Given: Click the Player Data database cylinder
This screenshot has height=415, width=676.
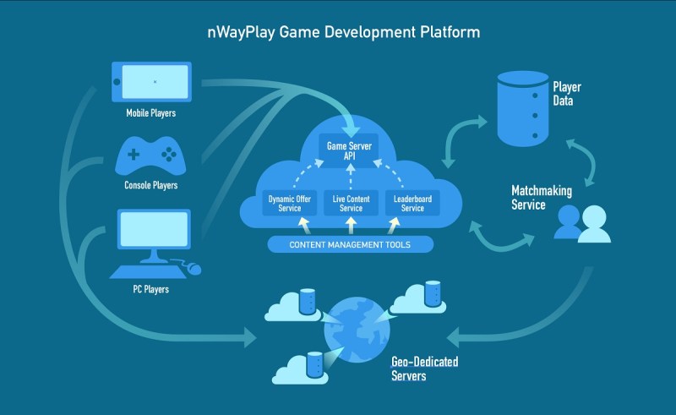Looking at the screenshot, I should [x=523, y=109].
